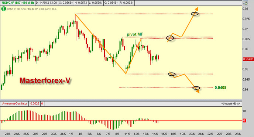This screenshot has width=254, height=137.
Task: Click the green info icon near copyright
Action: (x=4, y=9)
